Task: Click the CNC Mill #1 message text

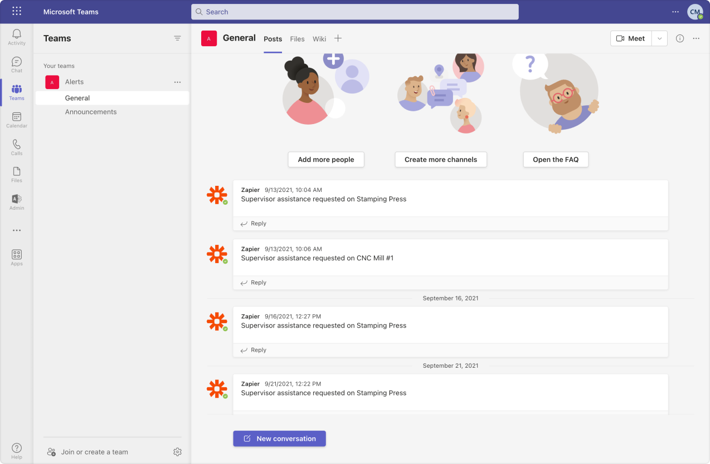Action: (x=317, y=258)
